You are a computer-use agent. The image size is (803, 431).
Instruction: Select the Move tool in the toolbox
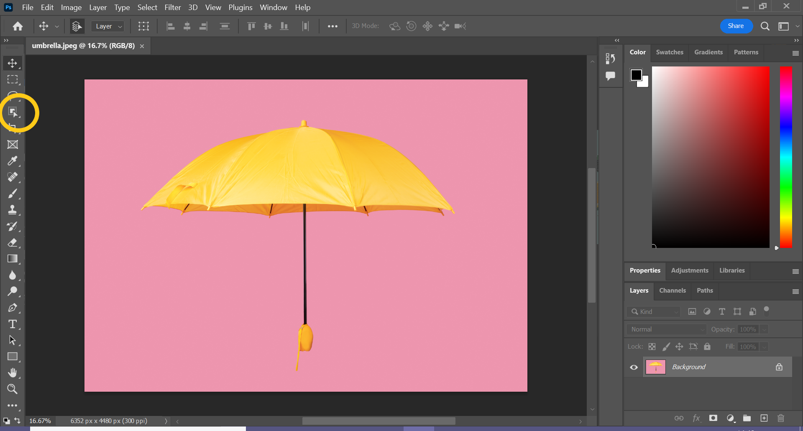(13, 63)
